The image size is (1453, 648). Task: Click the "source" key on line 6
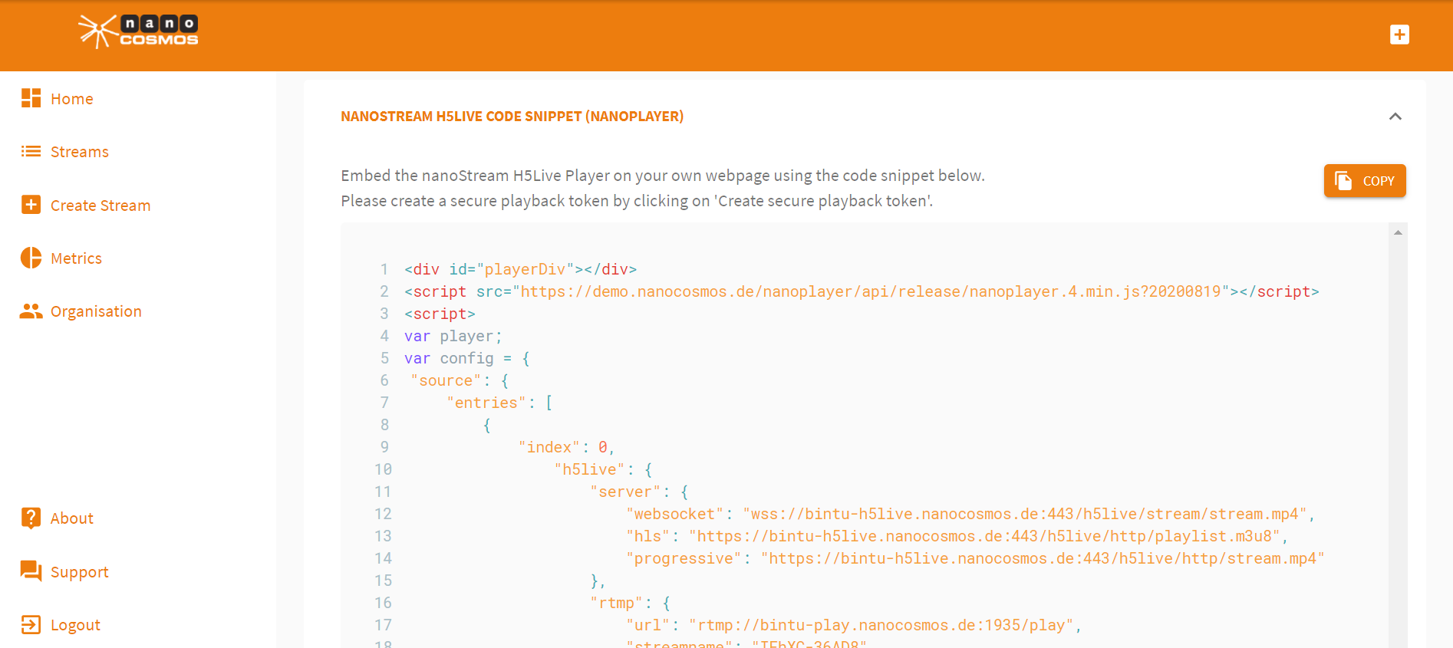446,380
